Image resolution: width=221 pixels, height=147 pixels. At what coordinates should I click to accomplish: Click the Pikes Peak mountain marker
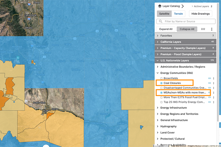18,58
